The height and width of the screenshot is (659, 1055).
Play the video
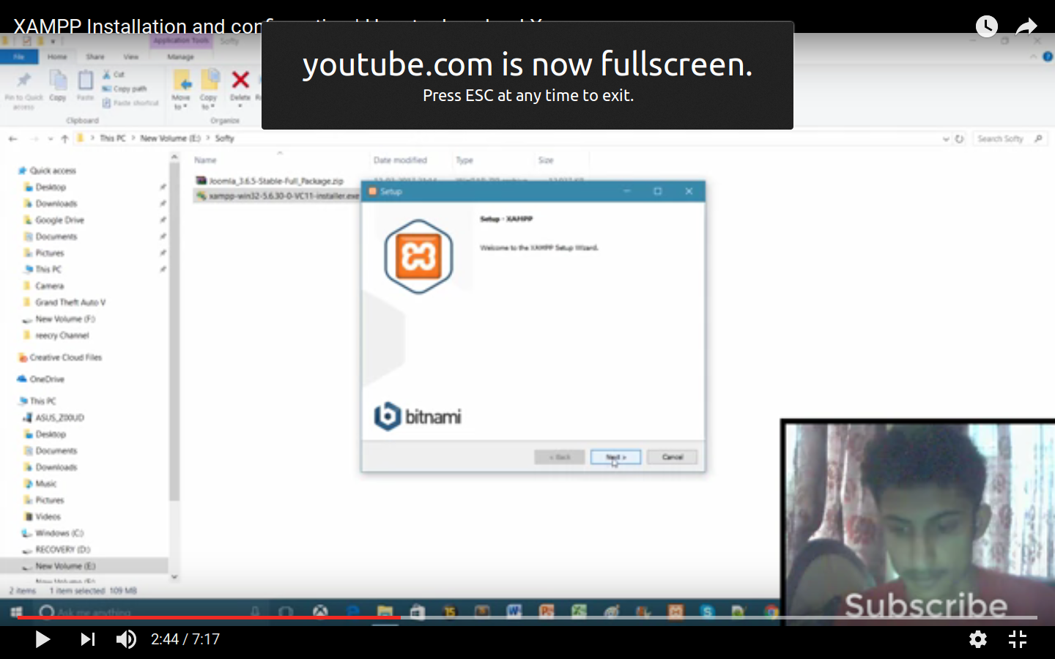42,639
